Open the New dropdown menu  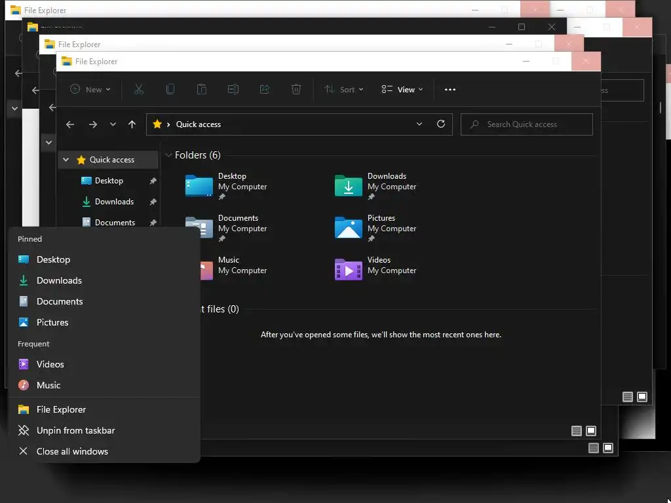[90, 89]
